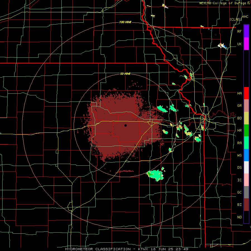Viewport: 251px width, 251px height.
Task: Click the red HA legend swatch
Action: [246, 93]
